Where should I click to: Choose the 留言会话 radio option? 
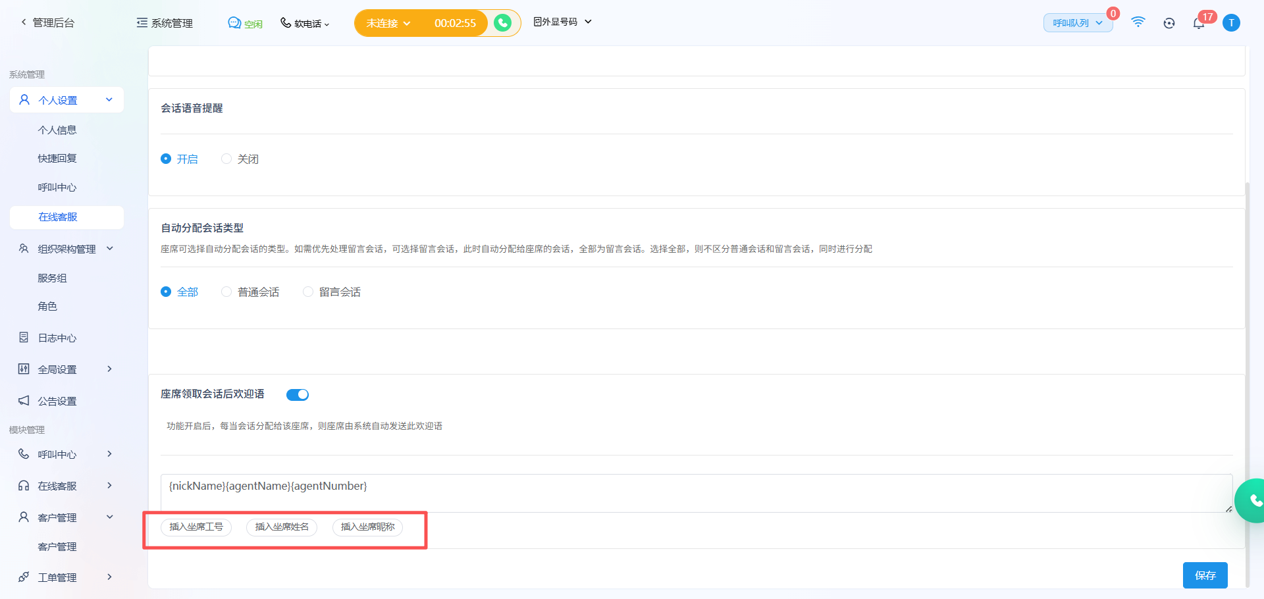click(308, 292)
